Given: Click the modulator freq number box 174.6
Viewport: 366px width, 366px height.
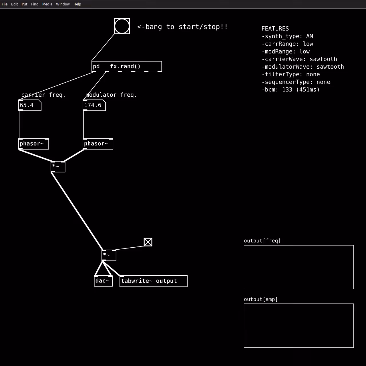Looking at the screenshot, I should [x=94, y=105].
